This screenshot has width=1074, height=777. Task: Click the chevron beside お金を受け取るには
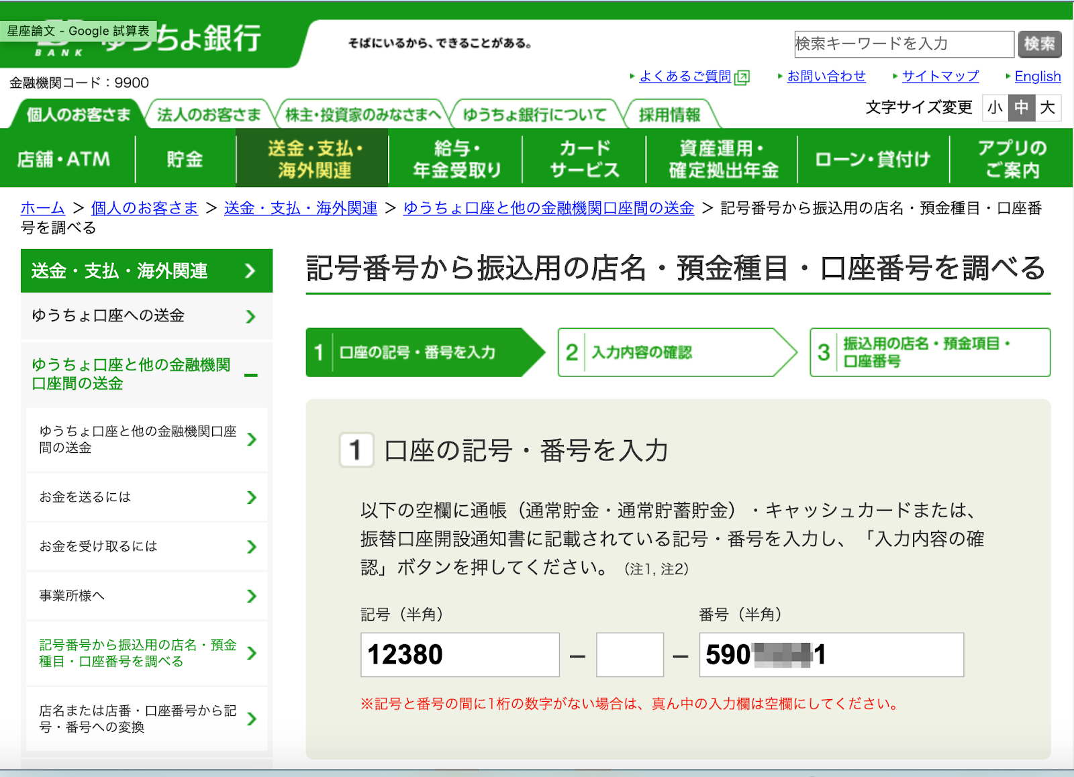tap(252, 547)
